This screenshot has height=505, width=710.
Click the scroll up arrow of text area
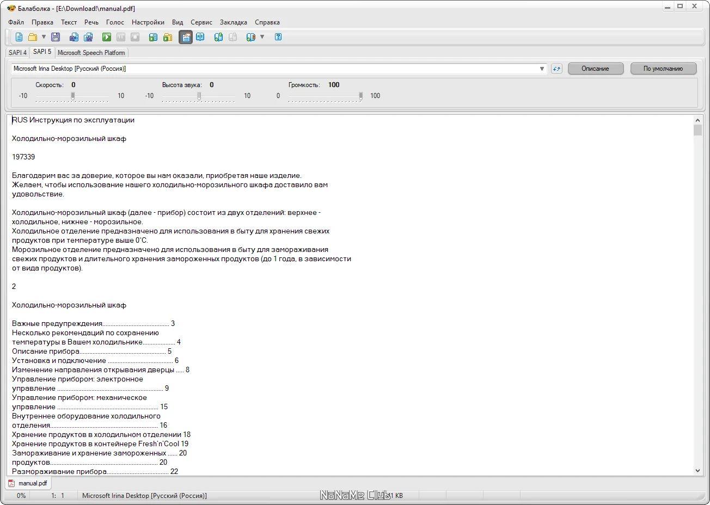[698, 120]
